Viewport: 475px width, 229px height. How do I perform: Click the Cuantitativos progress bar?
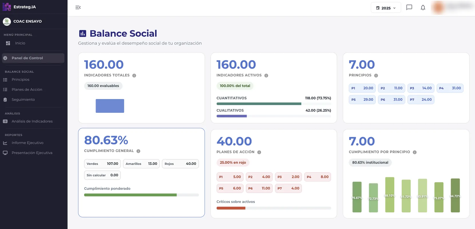tap(274, 104)
